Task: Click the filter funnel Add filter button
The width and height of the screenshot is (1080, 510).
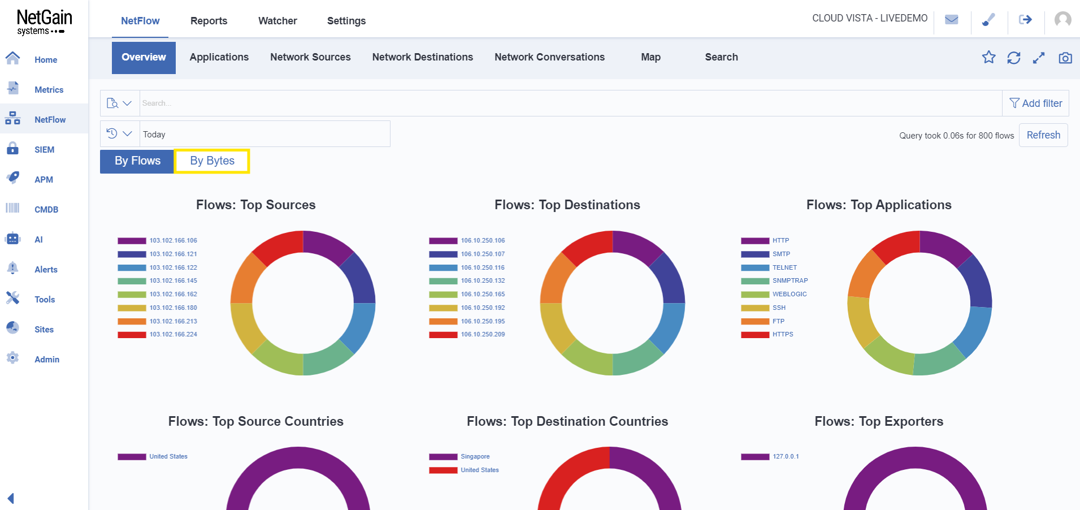Action: click(1035, 103)
